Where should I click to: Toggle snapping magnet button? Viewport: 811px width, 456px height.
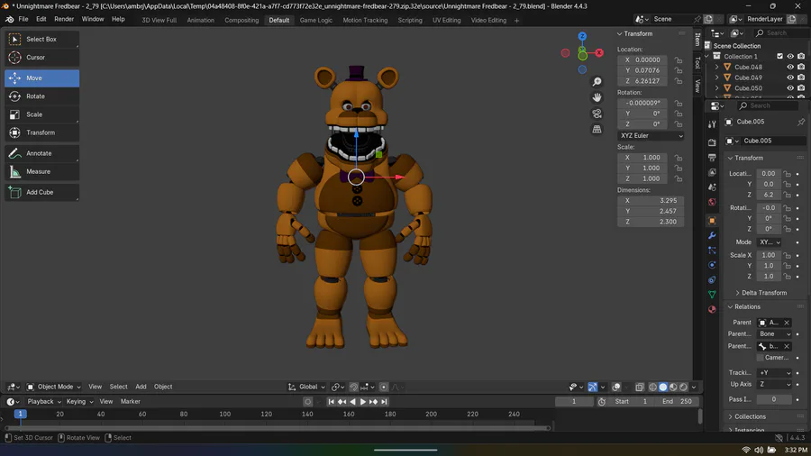[354, 387]
